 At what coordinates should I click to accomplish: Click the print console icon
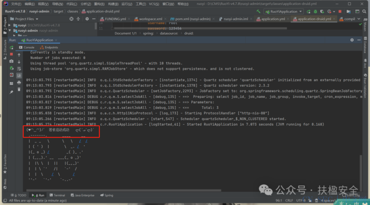coord(19,83)
